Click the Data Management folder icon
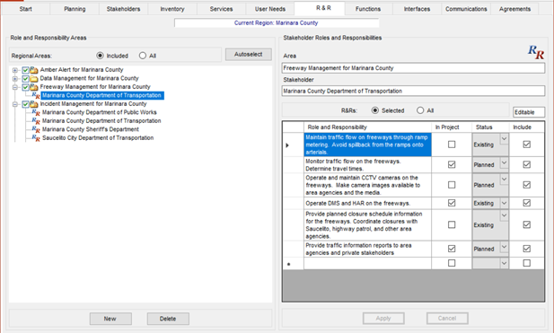 pyautogui.click(x=34, y=78)
